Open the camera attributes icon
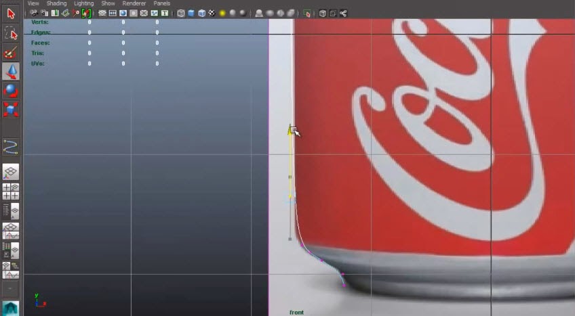575x316 pixels. (44, 14)
